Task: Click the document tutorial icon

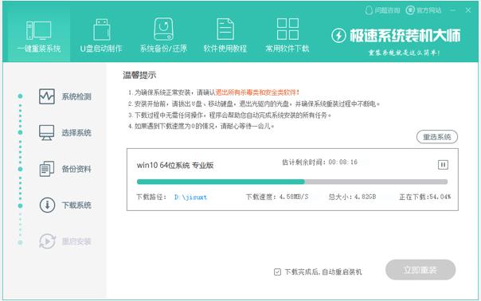Action: point(225,29)
